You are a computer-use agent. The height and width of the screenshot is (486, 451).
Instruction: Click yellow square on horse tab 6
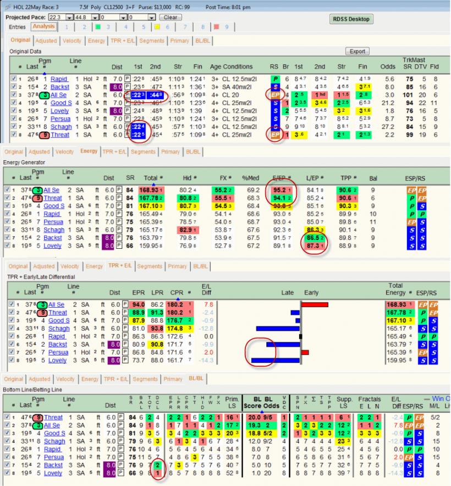[157, 27]
